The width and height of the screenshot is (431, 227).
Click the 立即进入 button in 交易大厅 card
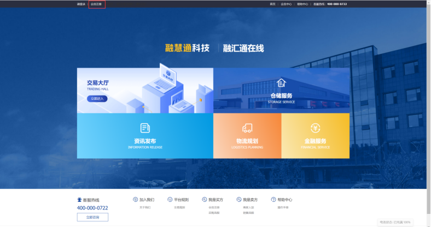(97, 99)
